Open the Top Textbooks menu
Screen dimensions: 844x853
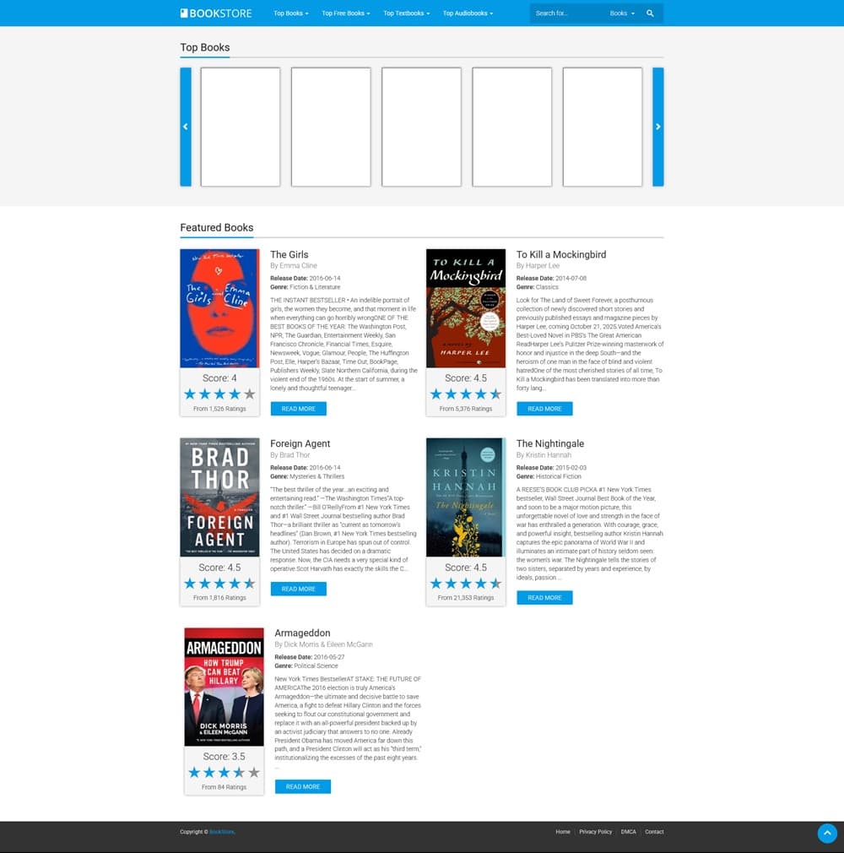(x=406, y=14)
